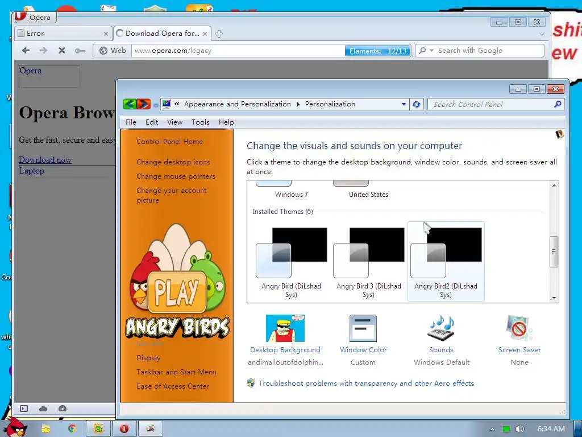Click Control Panel Home link
Viewport: 582px width, 437px height.
click(x=169, y=142)
